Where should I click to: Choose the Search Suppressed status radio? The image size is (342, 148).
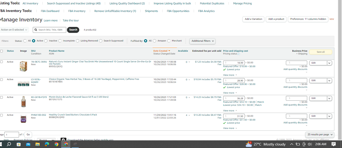pos(101,41)
